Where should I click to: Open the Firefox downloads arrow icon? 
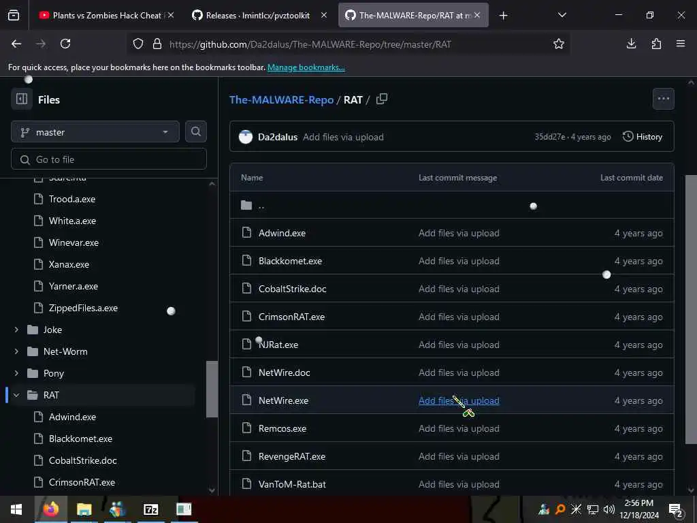tap(631, 44)
